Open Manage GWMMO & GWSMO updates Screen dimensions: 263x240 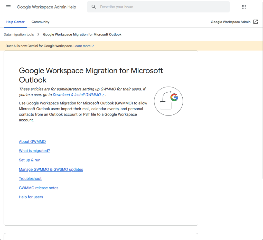[51, 169]
